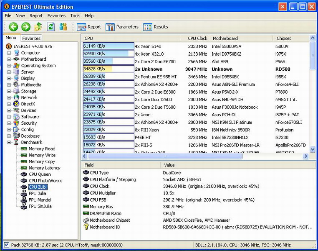The image size is (318, 251).
Task: Expand the Storage node plus box
Action: click(x=9, y=91)
